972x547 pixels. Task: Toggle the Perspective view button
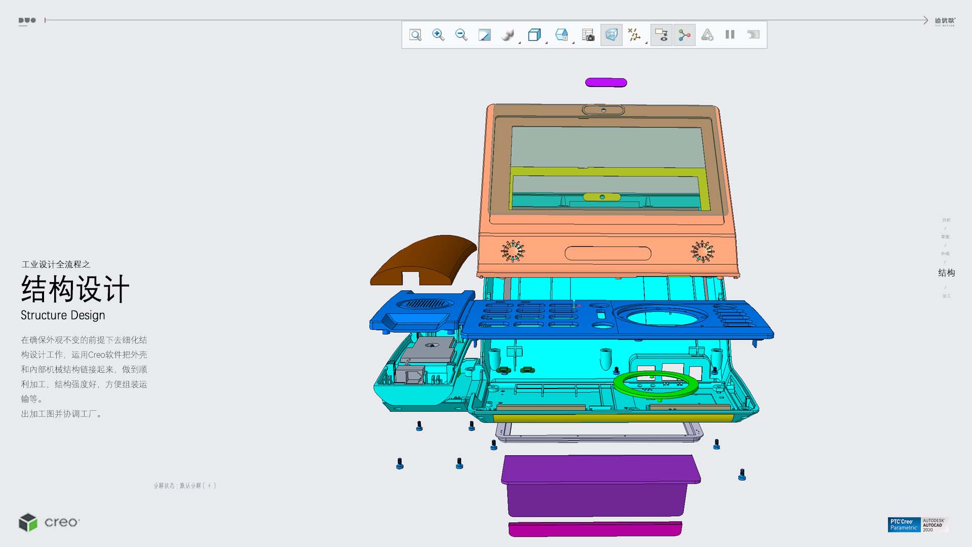point(612,35)
